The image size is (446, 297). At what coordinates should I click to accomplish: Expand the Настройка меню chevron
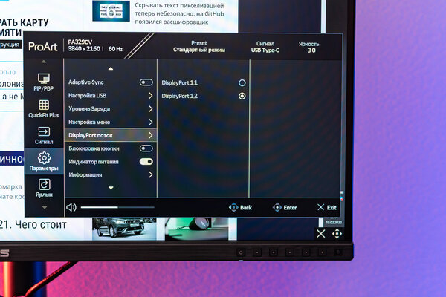click(150, 122)
